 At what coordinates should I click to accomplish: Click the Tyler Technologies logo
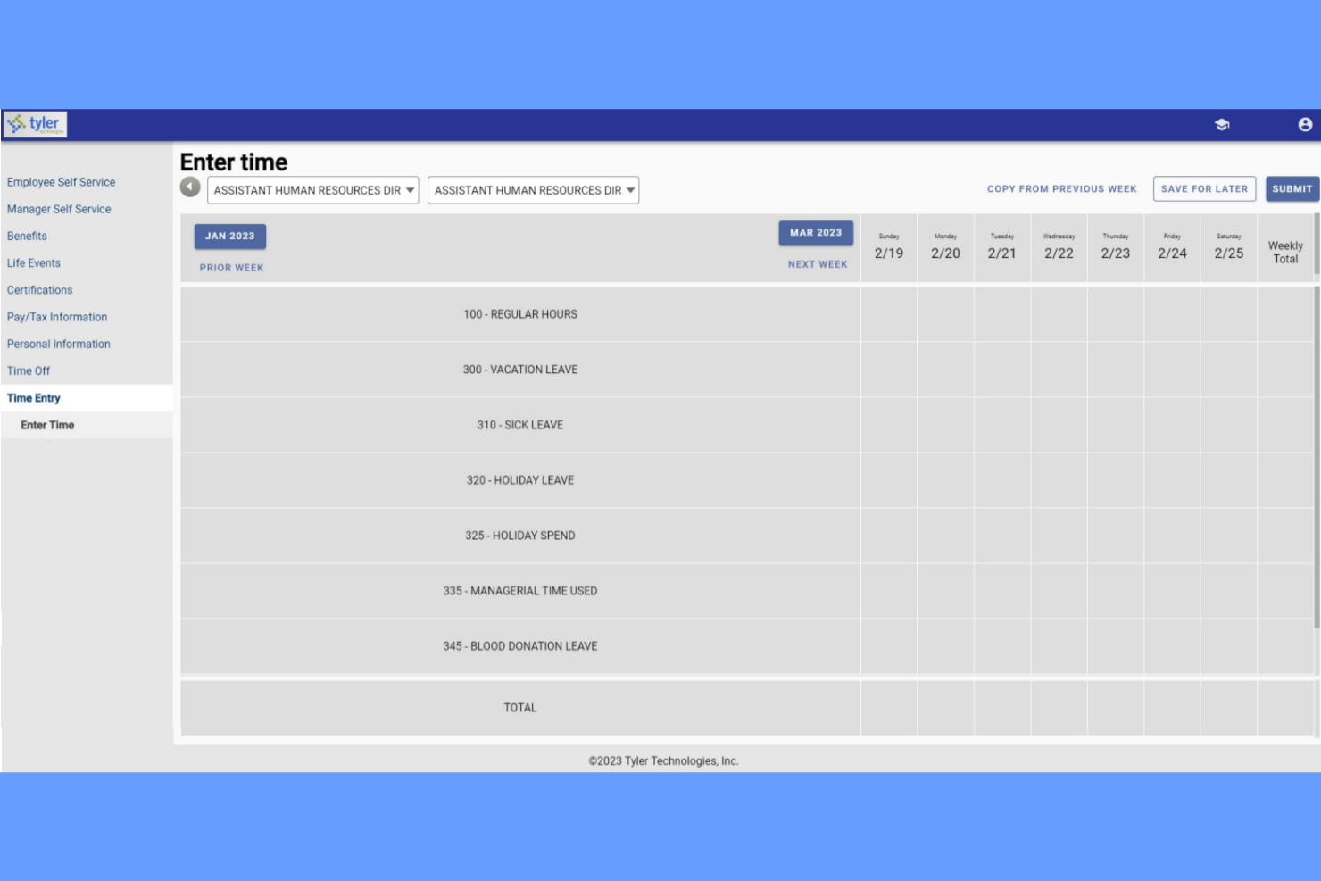point(37,123)
